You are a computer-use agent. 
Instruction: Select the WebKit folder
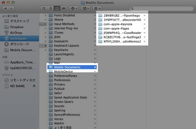[72, 124]
